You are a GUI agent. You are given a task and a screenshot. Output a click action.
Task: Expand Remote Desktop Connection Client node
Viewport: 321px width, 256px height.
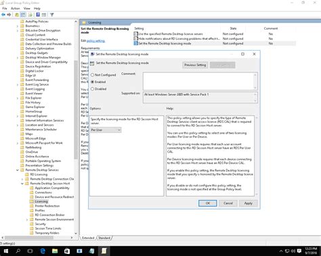[22, 179]
